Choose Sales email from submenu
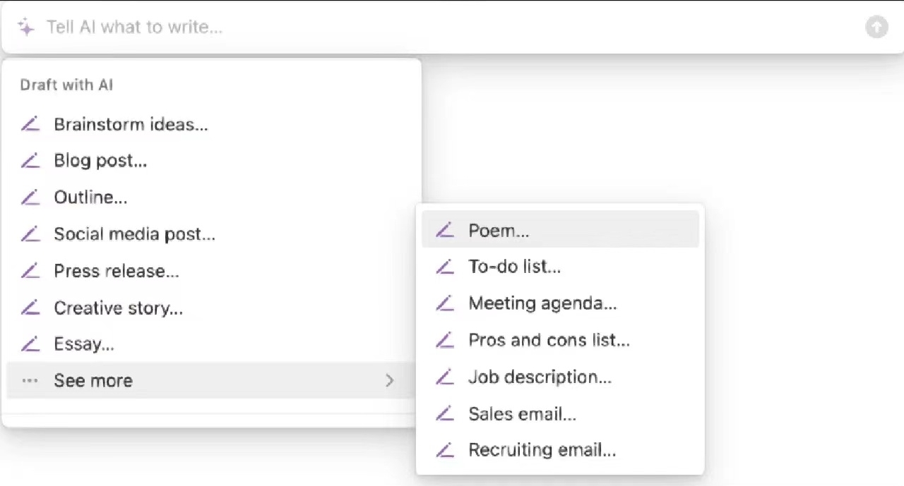 [522, 414]
